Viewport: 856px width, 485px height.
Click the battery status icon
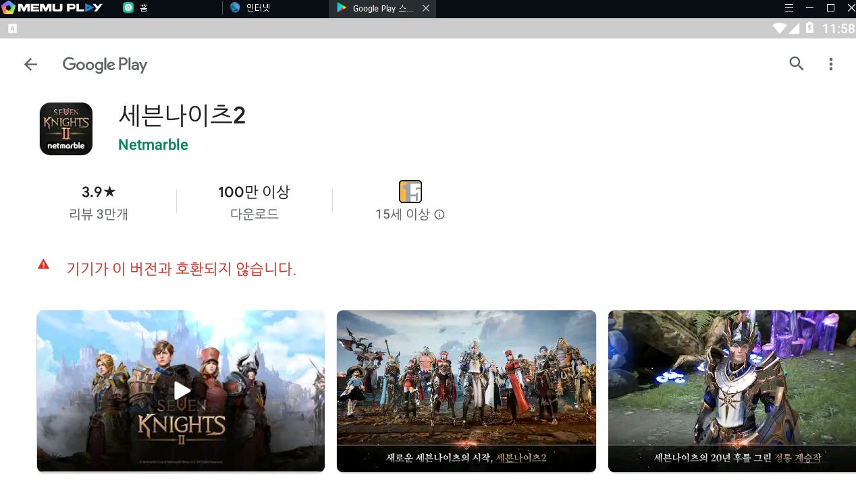(809, 28)
